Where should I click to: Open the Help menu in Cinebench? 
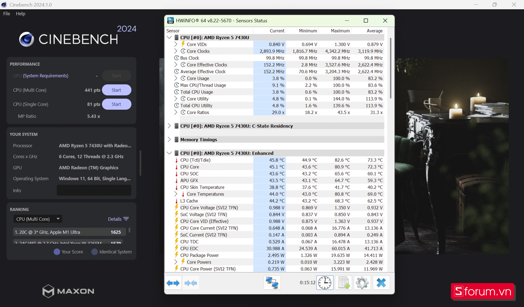click(x=21, y=13)
